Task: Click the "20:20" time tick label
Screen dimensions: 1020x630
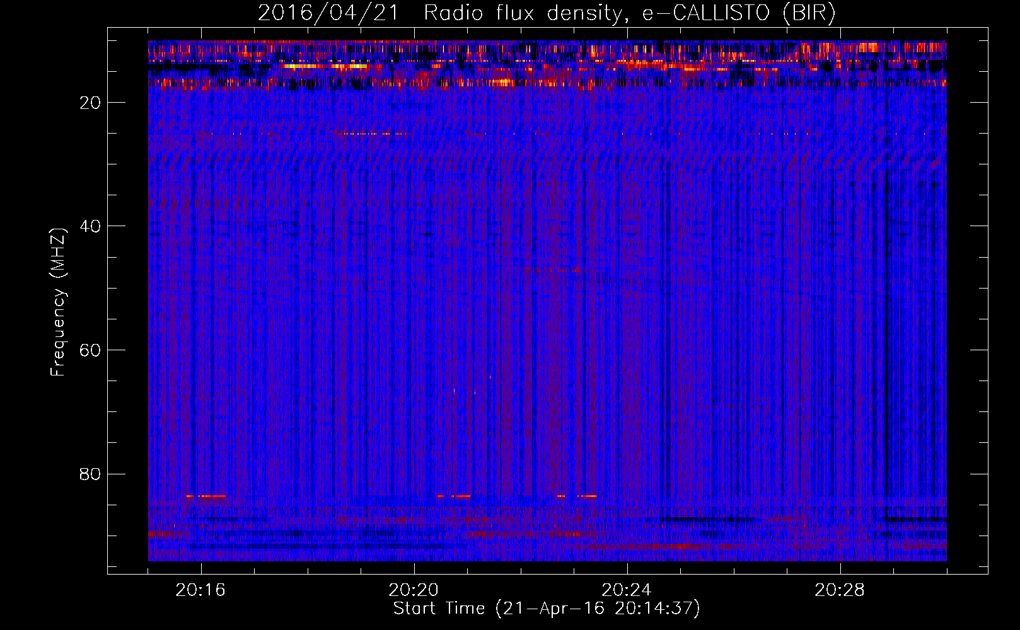Action: coord(414,590)
